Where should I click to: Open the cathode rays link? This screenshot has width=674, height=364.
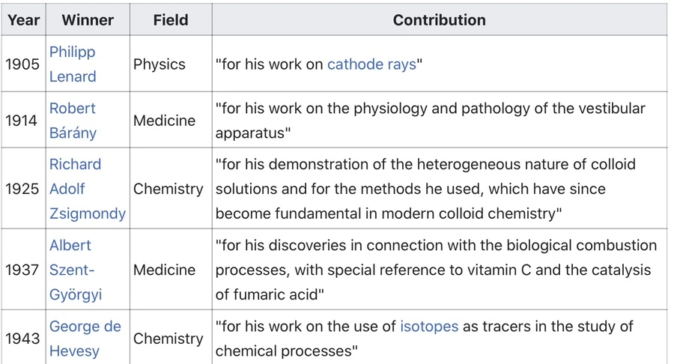coord(371,64)
